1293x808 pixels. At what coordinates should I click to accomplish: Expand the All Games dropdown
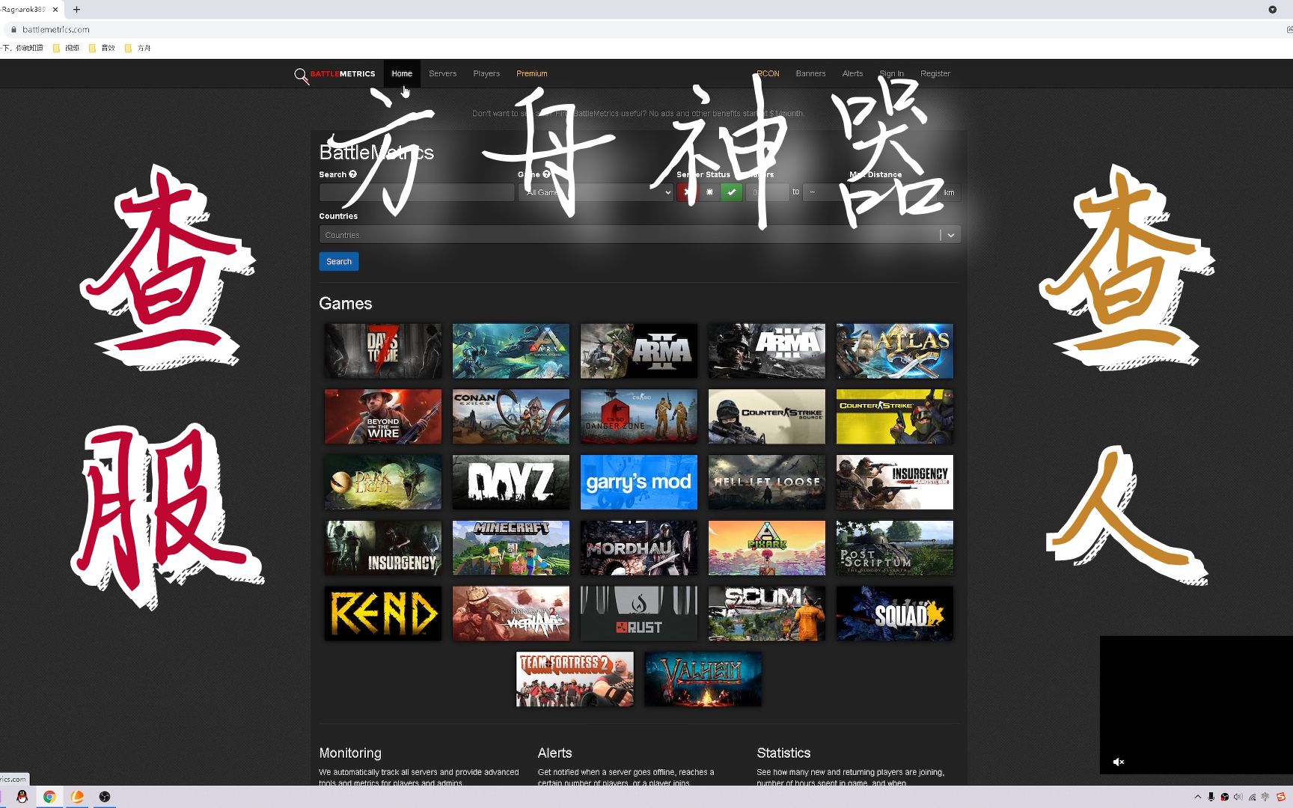click(x=596, y=192)
